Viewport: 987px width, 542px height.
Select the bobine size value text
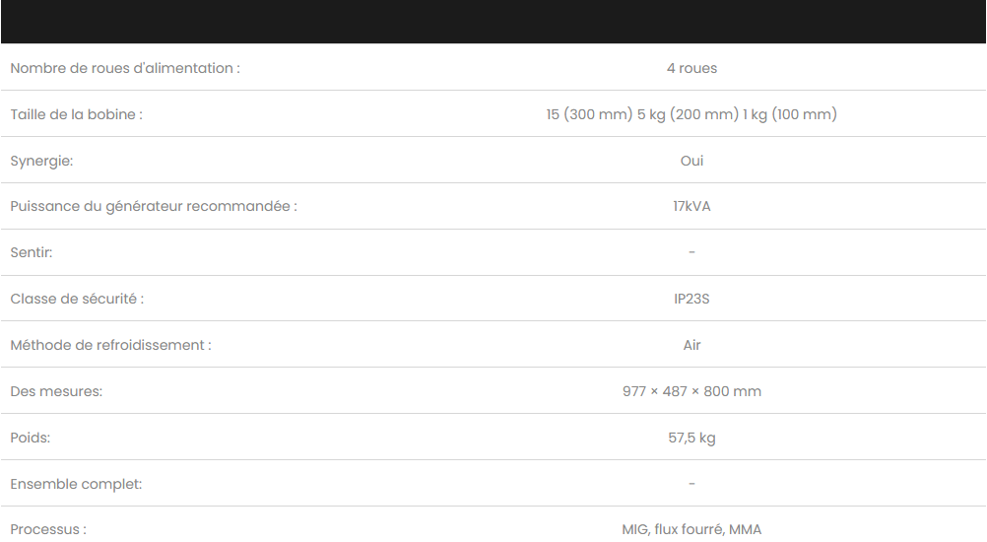coord(691,114)
